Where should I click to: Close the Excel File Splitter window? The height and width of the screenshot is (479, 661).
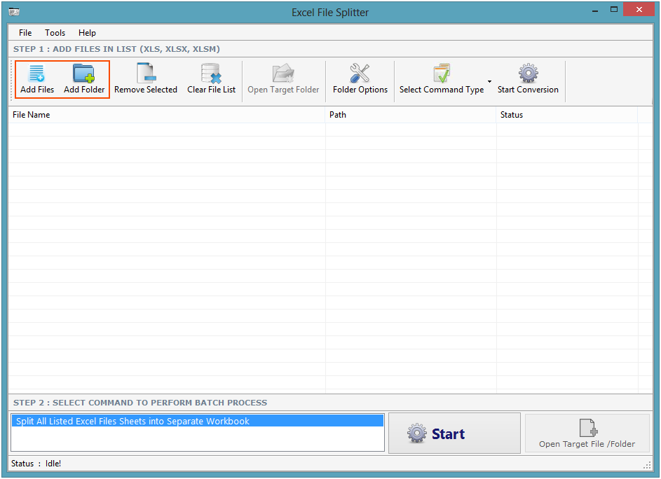click(639, 9)
